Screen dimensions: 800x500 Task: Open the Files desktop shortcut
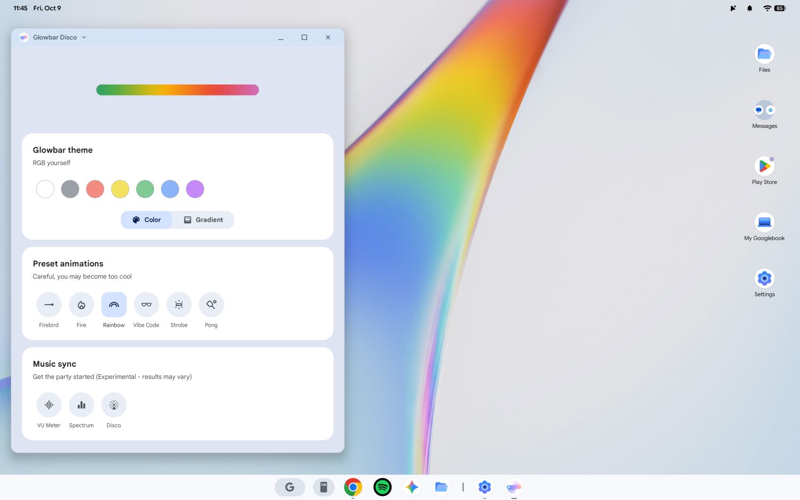[764, 54]
